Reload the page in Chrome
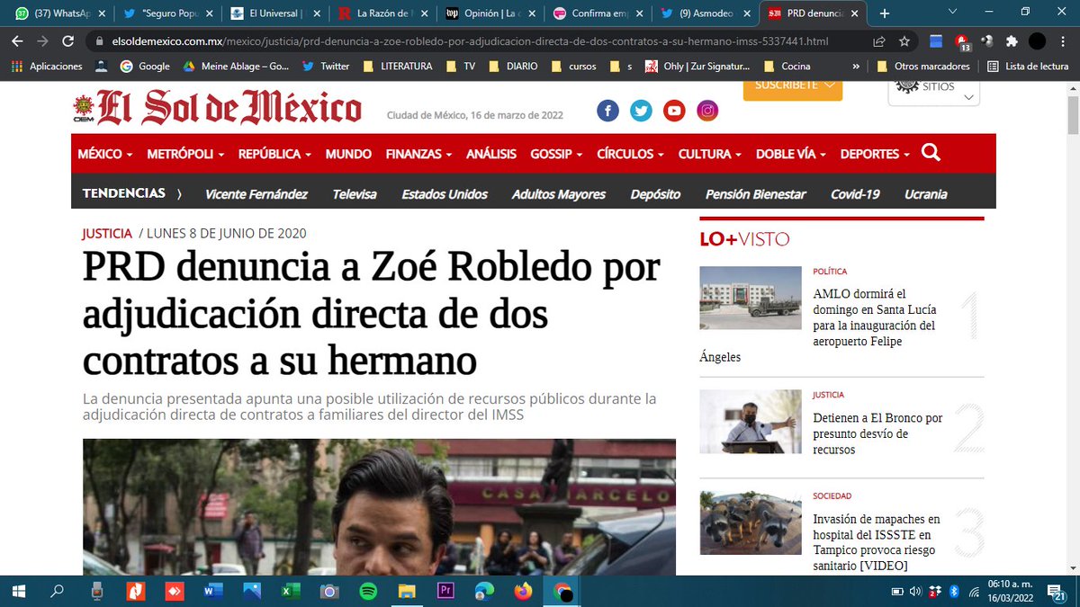This screenshot has width=1080, height=607. (x=67, y=41)
